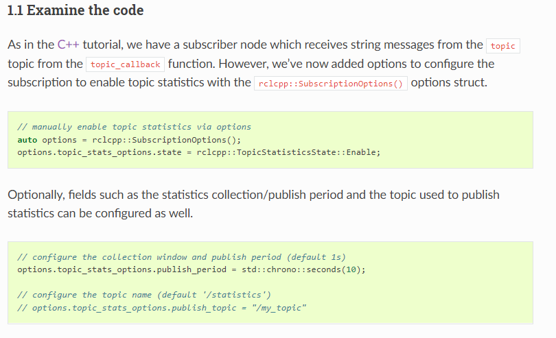
Task: Click the 'topic' inline code label
Action: (x=502, y=46)
